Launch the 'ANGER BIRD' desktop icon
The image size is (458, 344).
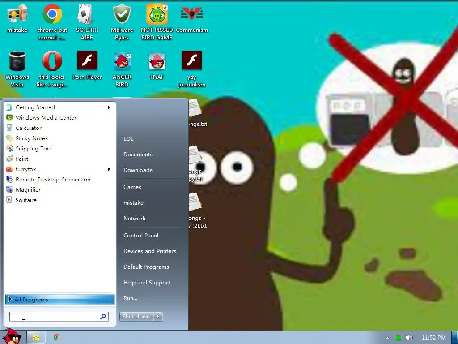[x=122, y=69]
